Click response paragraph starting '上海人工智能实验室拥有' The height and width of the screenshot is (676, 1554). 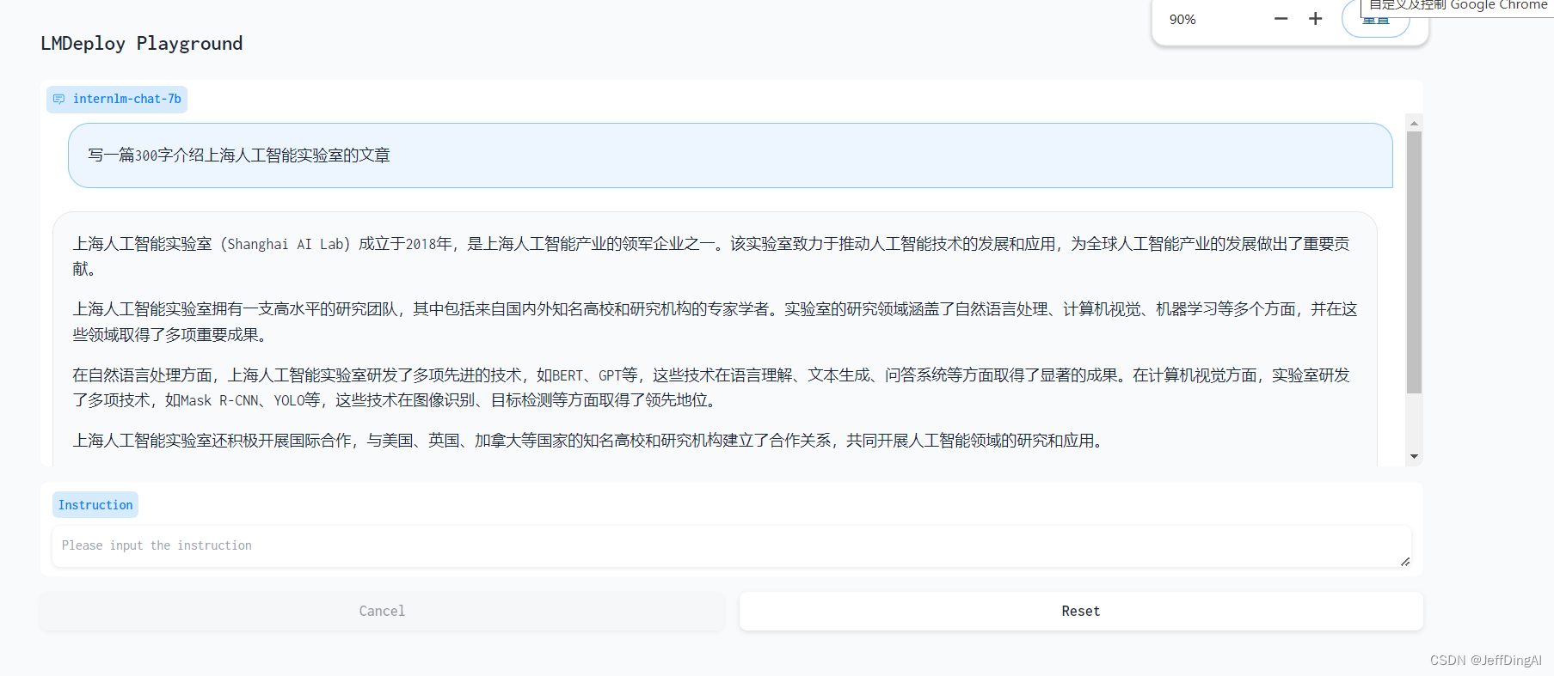[x=714, y=322]
